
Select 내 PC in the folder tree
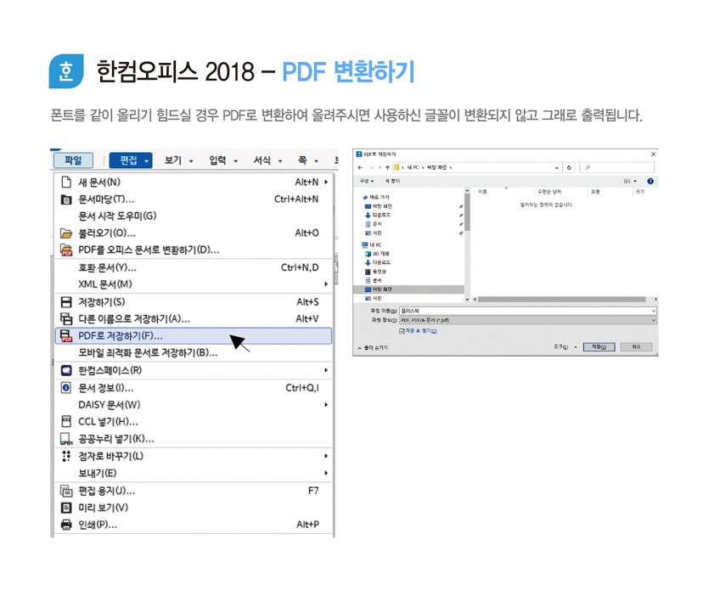click(x=372, y=245)
